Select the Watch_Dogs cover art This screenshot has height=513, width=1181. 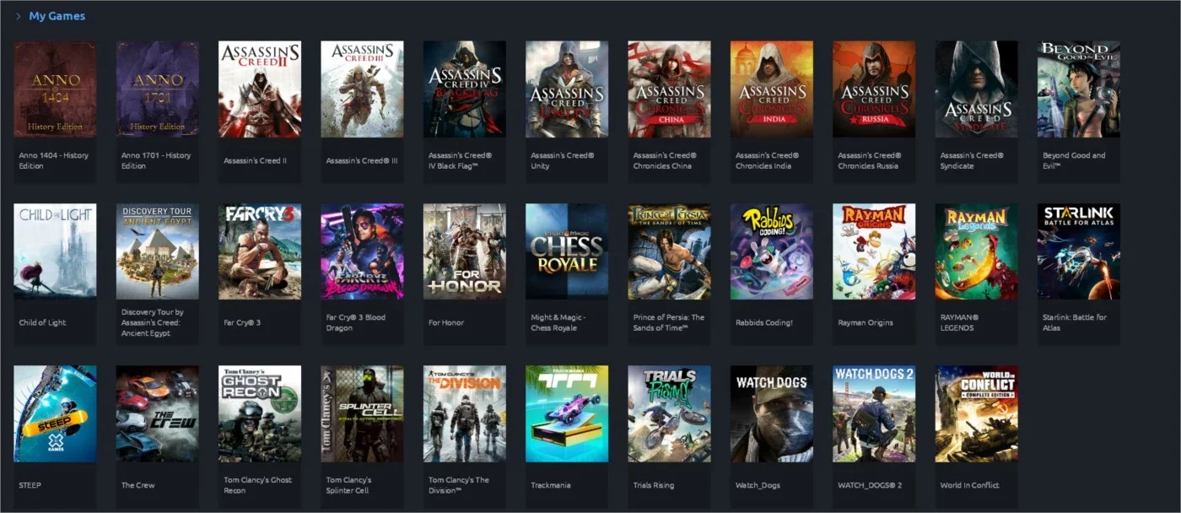[x=772, y=413]
